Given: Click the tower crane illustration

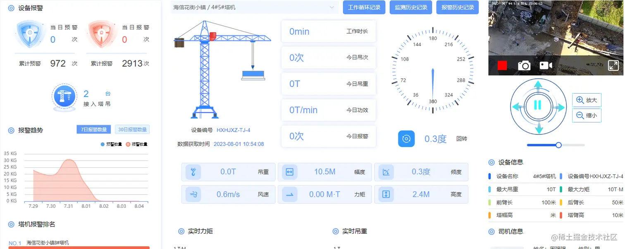Looking at the screenshot, I should tap(222, 70).
